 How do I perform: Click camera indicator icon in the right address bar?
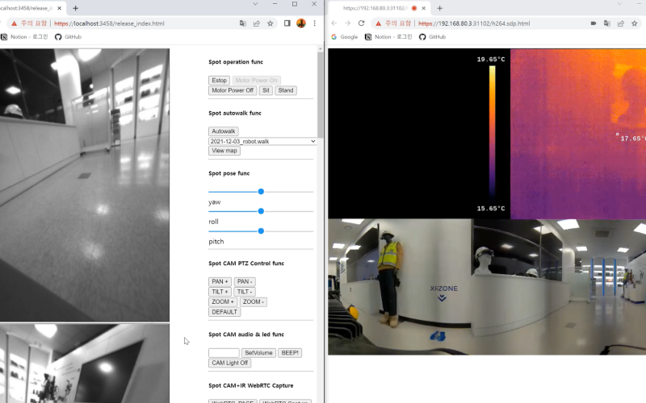coord(594,23)
